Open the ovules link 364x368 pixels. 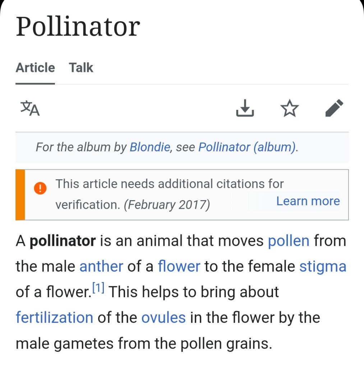point(163,318)
